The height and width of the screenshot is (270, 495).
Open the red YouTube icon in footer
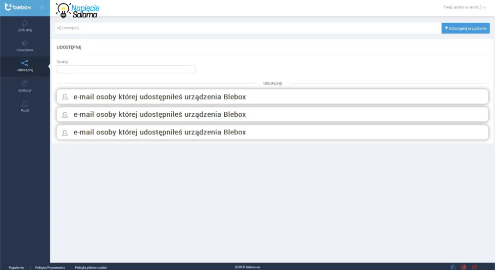475,267
